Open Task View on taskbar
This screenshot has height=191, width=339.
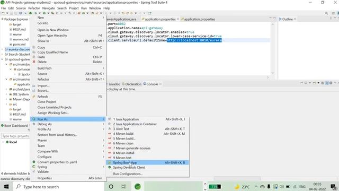pyautogui.click(x=123, y=186)
